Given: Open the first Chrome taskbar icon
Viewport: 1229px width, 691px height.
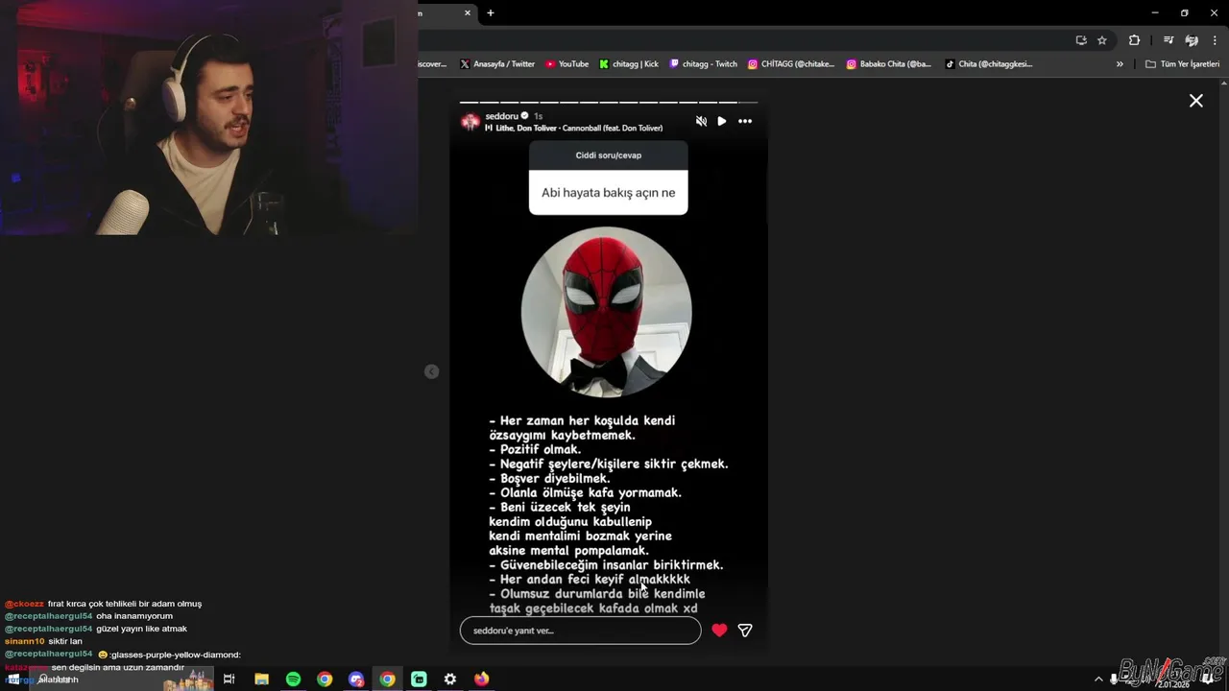Looking at the screenshot, I should [325, 679].
